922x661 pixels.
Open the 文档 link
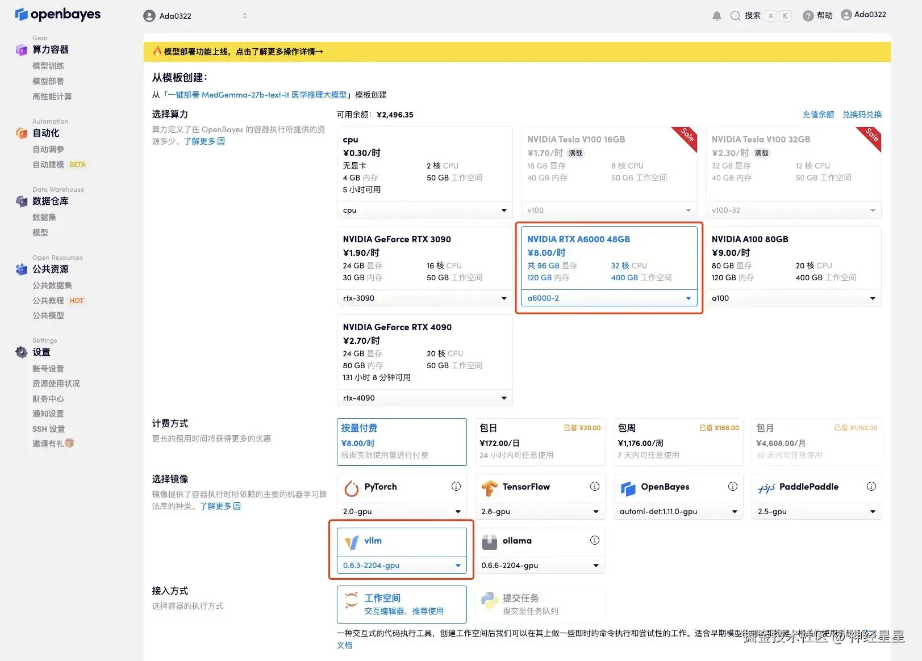pos(345,645)
